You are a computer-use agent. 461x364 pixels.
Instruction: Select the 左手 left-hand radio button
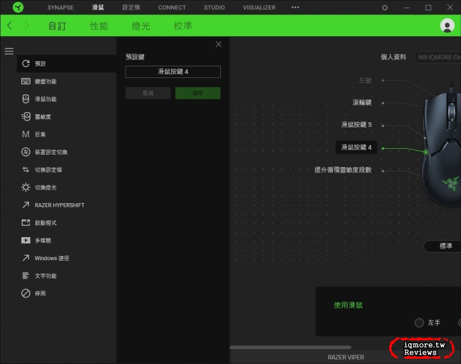(x=419, y=322)
